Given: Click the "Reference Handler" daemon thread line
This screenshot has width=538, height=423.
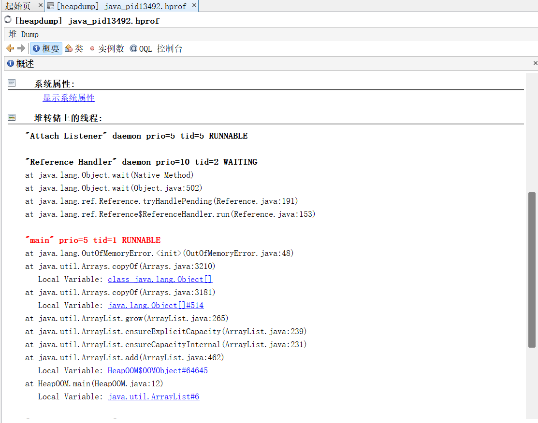Looking at the screenshot, I should [141, 162].
